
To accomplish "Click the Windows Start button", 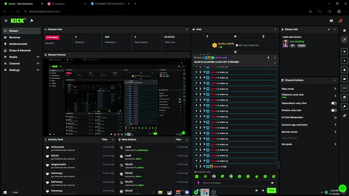I will coord(5,192).
